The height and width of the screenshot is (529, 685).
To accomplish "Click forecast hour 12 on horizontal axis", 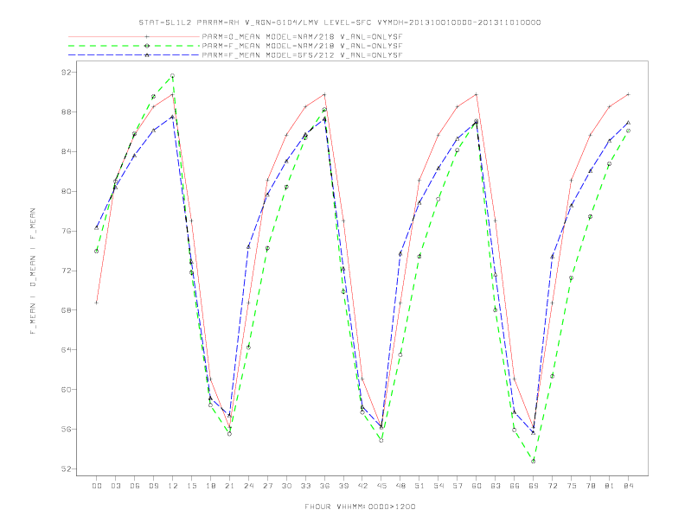I will click(173, 486).
